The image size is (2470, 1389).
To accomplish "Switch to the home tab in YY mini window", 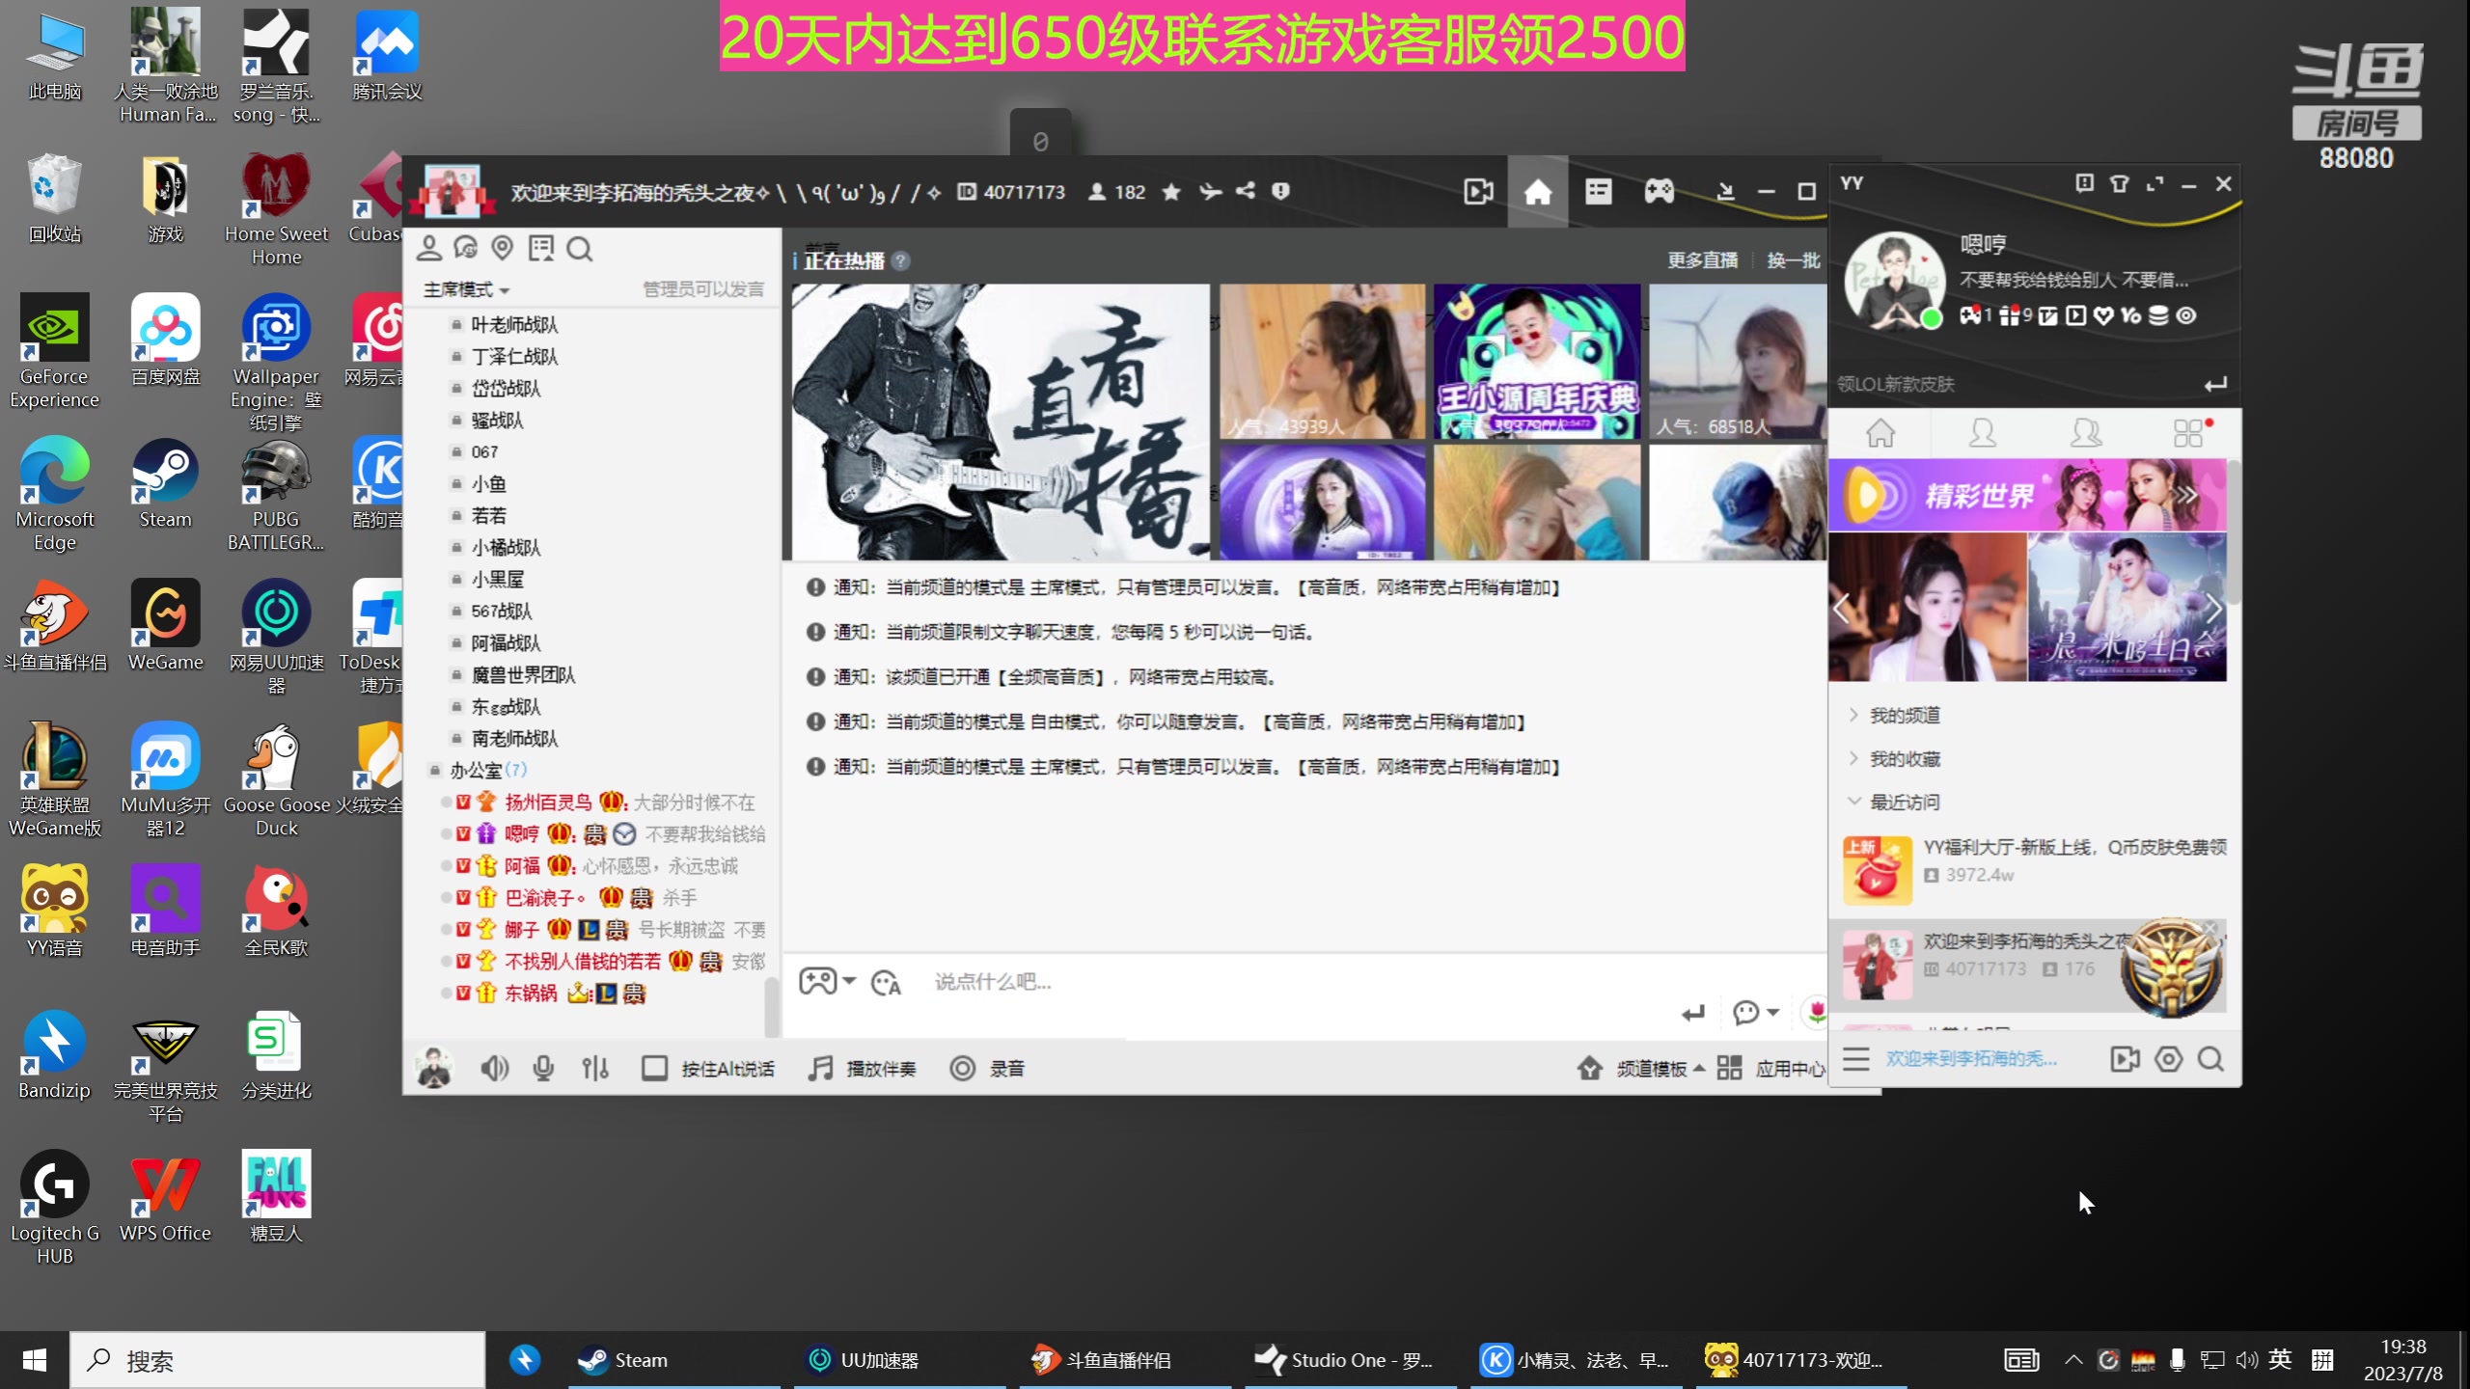I will tap(1882, 433).
